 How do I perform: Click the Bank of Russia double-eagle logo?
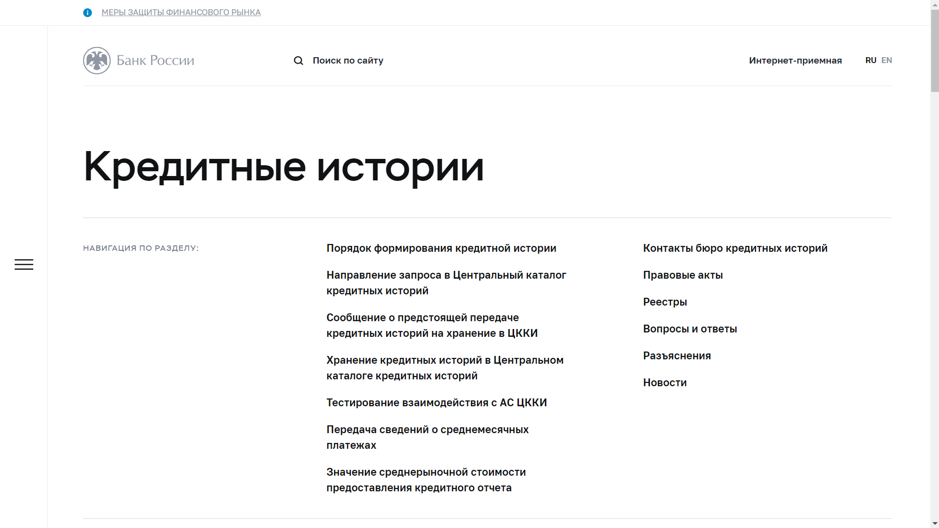[97, 60]
